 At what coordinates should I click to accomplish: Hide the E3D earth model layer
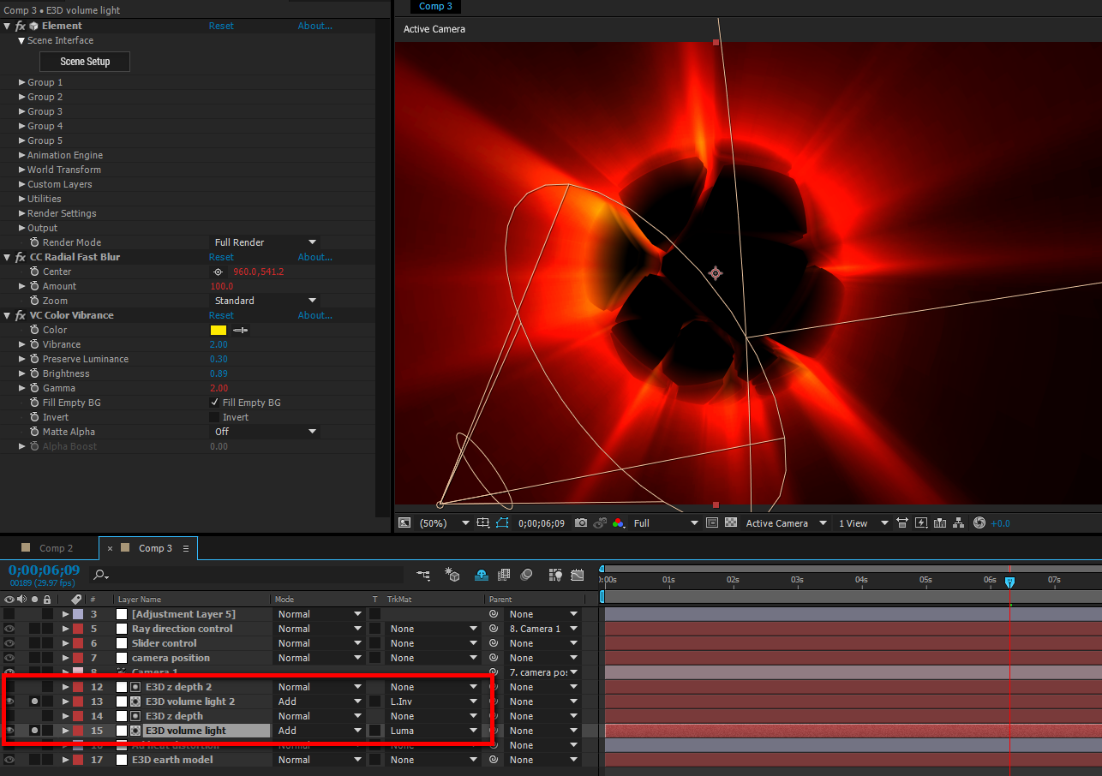coord(9,760)
